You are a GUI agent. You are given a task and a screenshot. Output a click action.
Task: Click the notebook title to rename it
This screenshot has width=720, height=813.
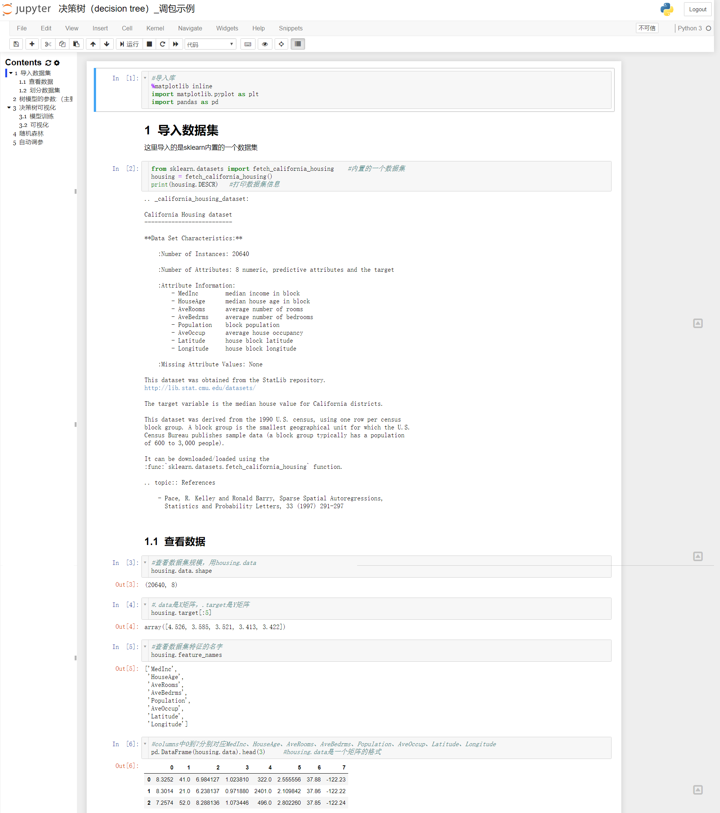126,9
